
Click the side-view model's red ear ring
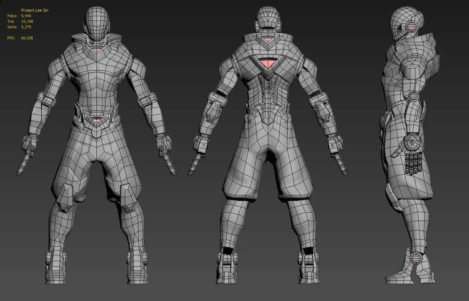pyautogui.click(x=412, y=26)
